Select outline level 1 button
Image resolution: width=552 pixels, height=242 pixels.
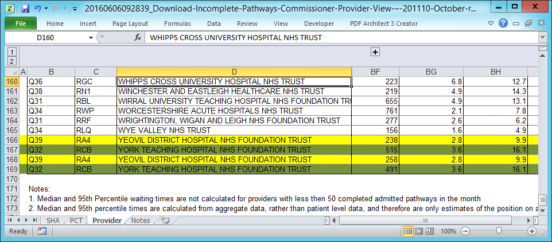tap(11, 52)
